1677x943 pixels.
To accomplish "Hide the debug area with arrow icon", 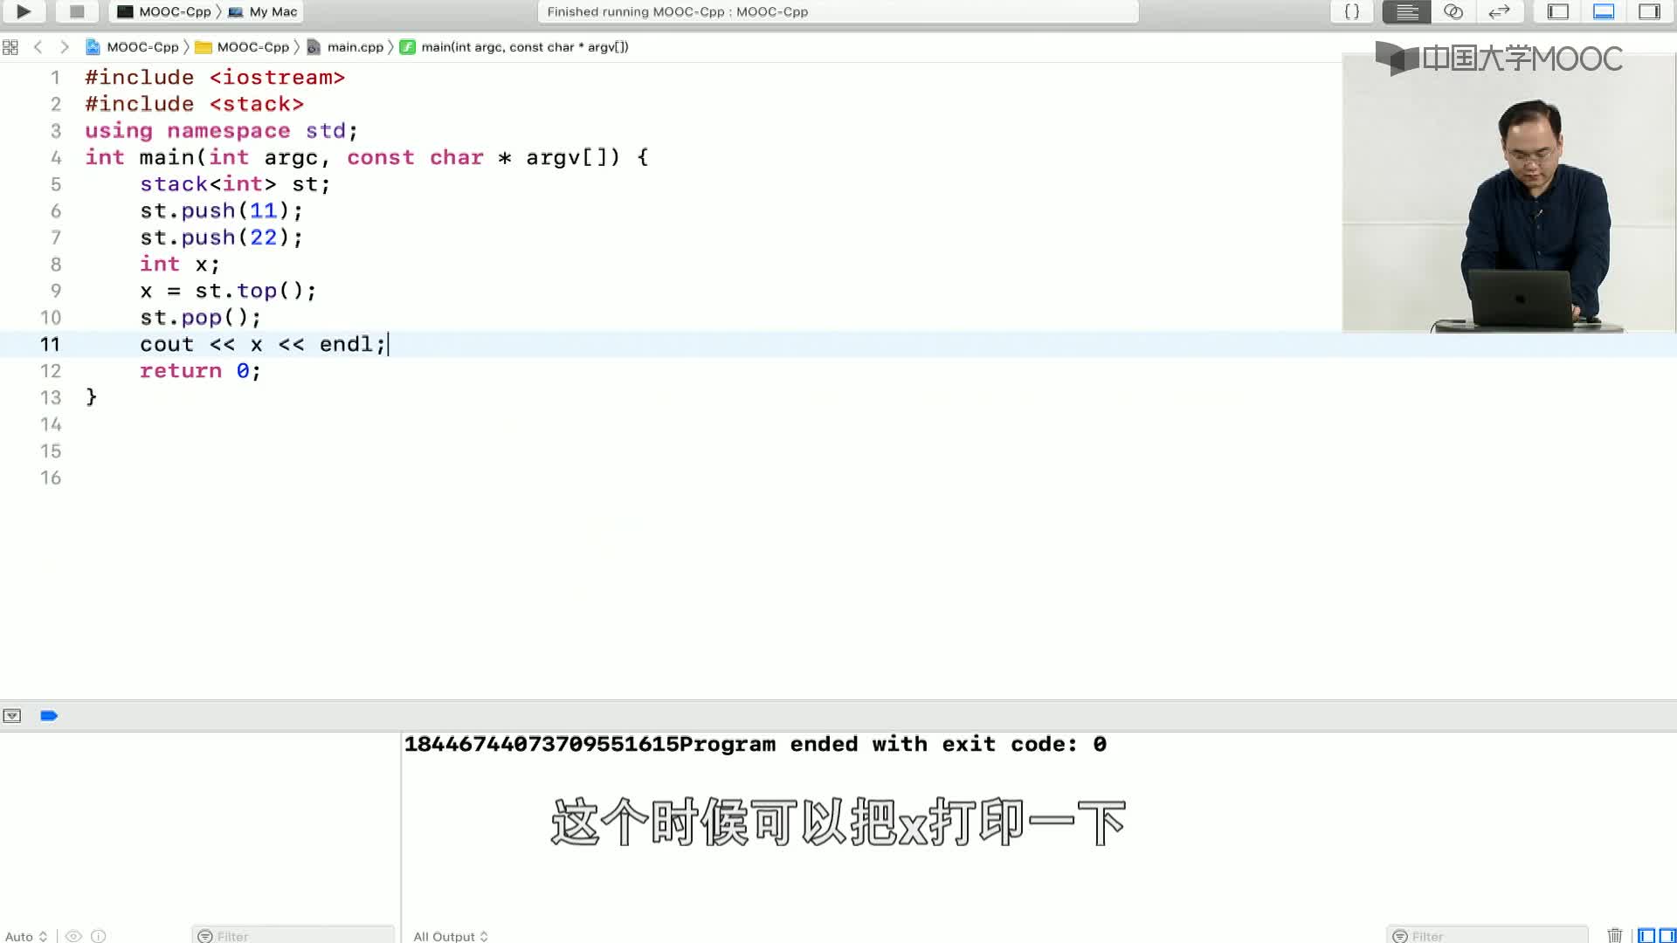I will tap(11, 716).
